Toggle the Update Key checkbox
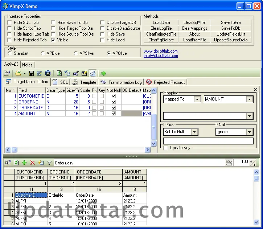Image resolution: width=263 pixels, height=229 pixels. click(x=166, y=148)
